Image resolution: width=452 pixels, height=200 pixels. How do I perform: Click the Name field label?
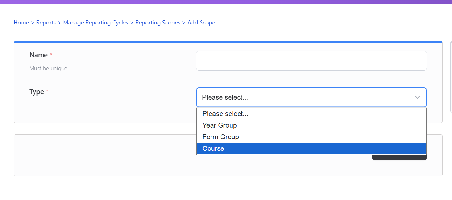coord(38,55)
